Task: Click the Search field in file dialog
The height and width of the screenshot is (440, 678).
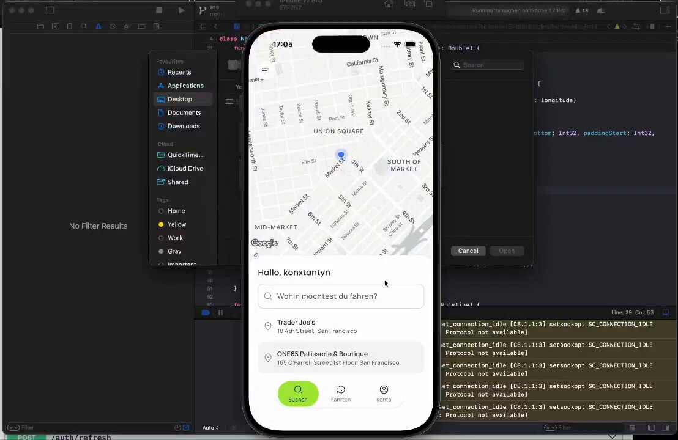Action: click(488, 65)
